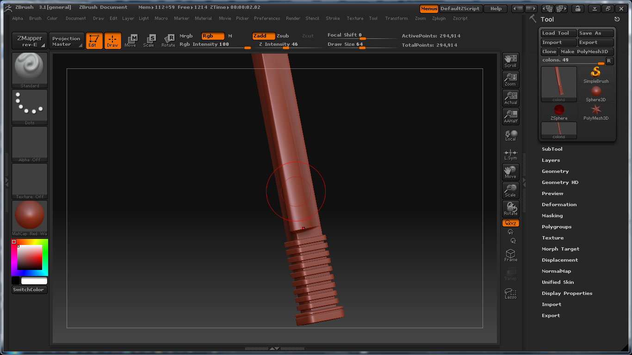Pick a color in the color picker square
Screen dimensions: 632x355
tap(30, 257)
